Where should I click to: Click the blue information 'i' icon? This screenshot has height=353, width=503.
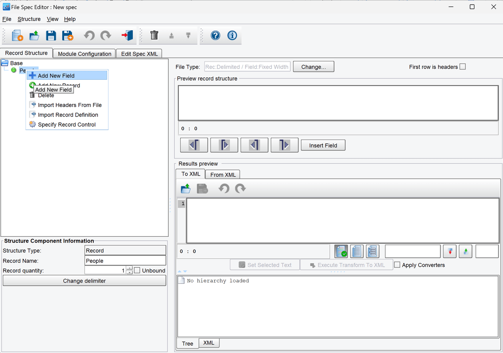coord(232,36)
